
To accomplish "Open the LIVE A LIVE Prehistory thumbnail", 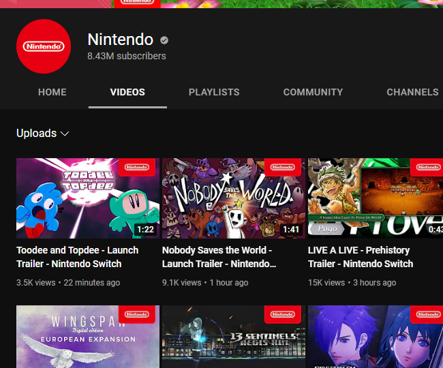I will [x=376, y=198].
